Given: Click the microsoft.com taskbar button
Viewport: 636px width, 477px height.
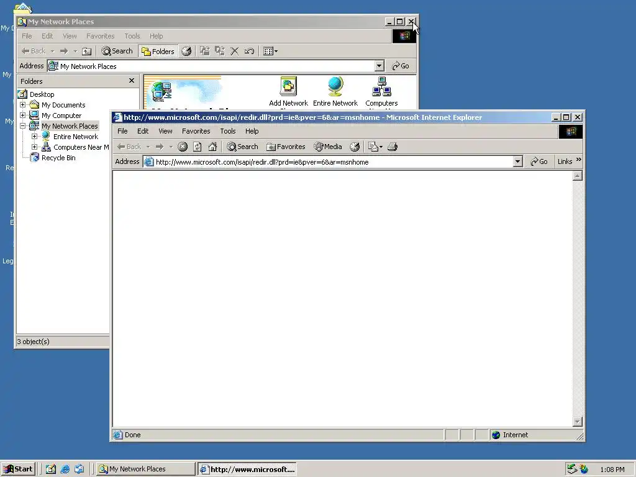Looking at the screenshot, I should (x=247, y=470).
